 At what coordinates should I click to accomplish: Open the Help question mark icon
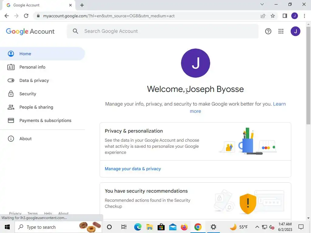tap(268, 31)
